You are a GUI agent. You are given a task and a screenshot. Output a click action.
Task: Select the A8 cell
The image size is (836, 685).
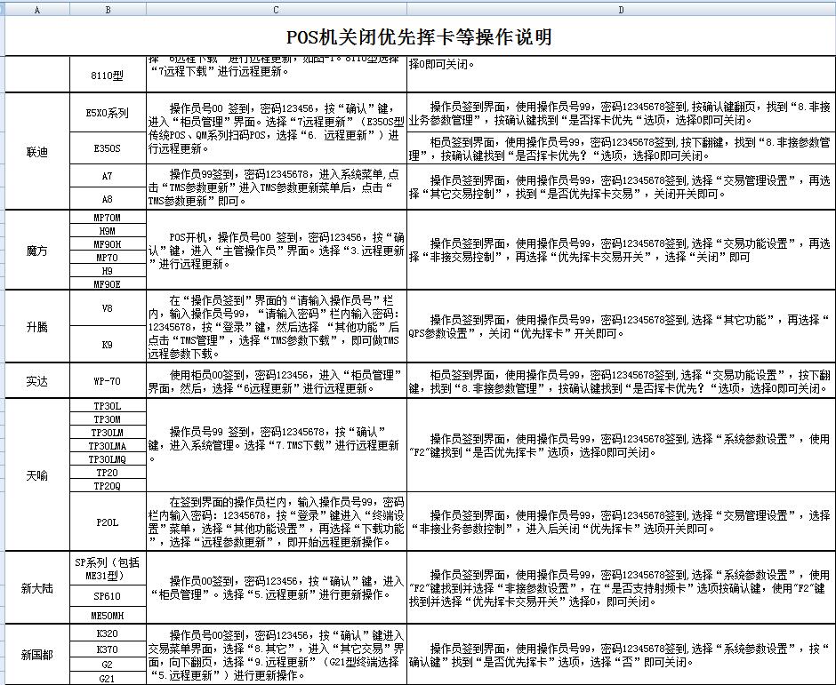click(107, 200)
